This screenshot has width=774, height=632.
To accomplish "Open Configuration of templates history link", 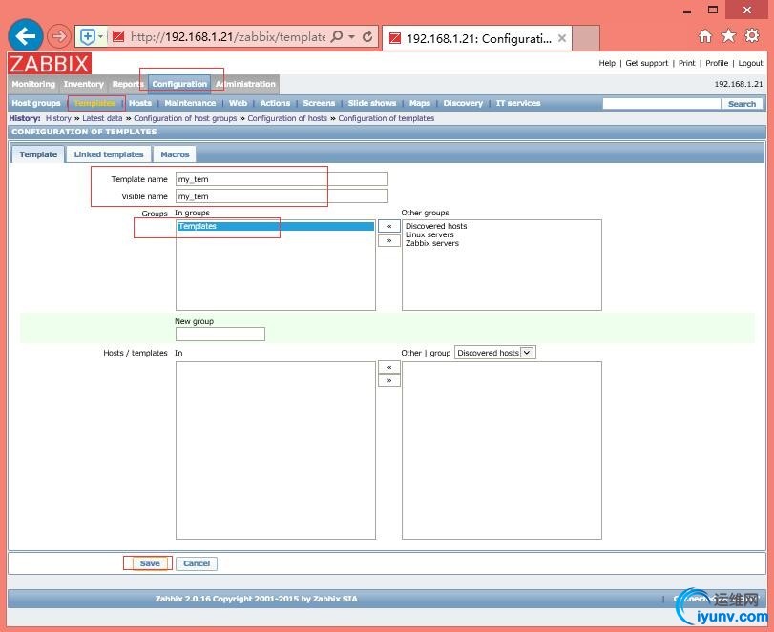I will click(386, 118).
